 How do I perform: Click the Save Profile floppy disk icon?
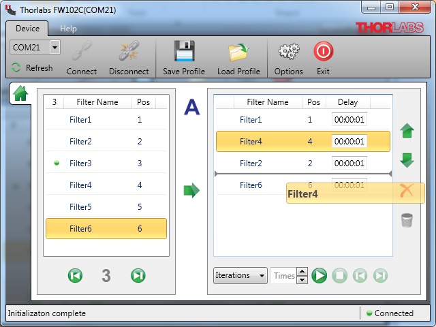point(184,51)
